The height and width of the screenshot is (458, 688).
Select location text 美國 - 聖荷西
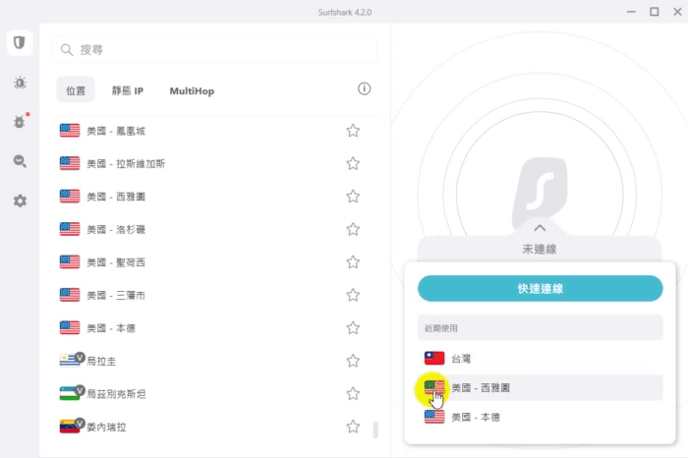point(116,262)
